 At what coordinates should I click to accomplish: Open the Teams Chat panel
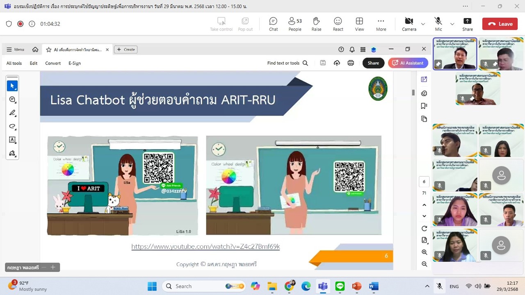(273, 24)
